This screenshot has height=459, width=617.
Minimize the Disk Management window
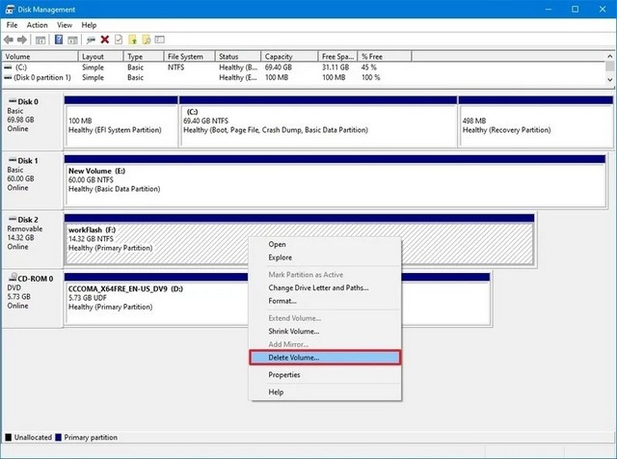549,9
